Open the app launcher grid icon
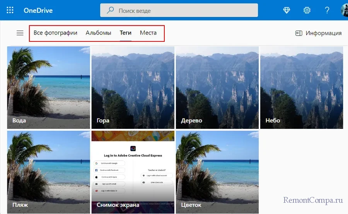The image size is (348, 214). [x=10, y=10]
